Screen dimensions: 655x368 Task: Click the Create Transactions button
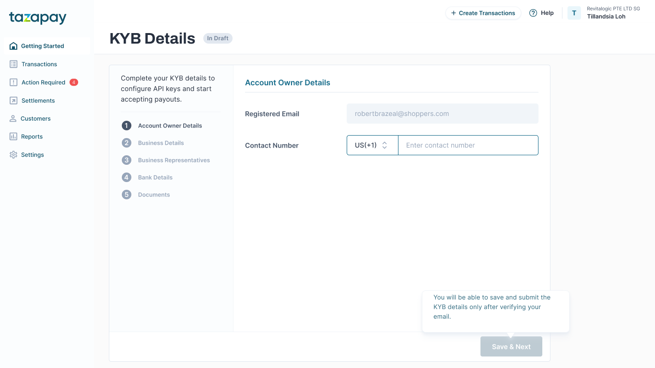[483, 13]
